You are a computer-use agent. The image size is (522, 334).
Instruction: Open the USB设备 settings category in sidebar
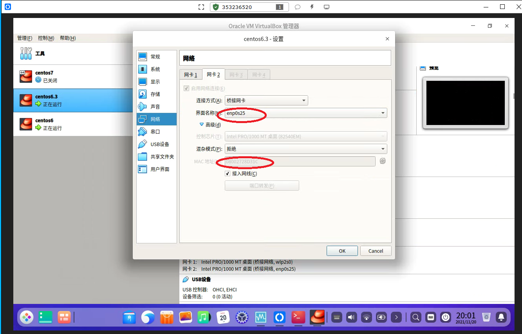(x=157, y=144)
